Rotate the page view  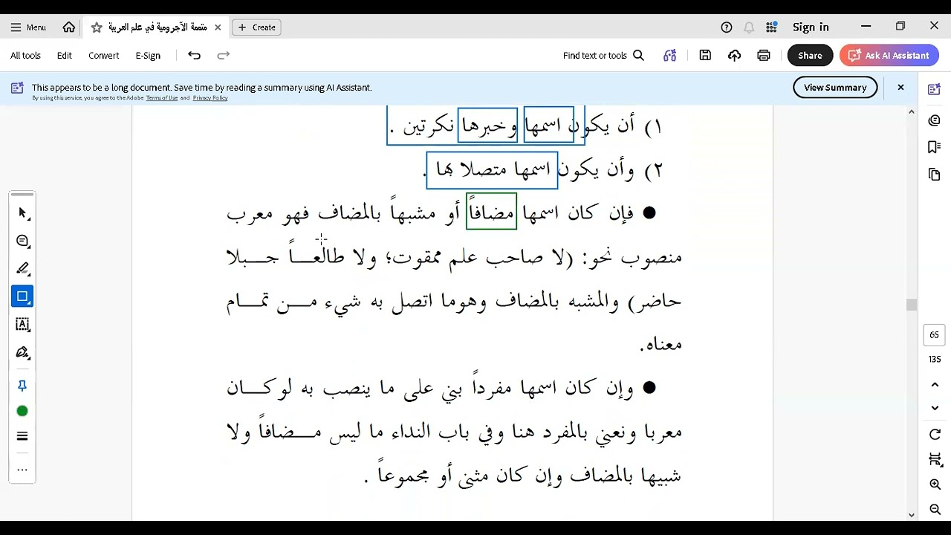point(935,435)
